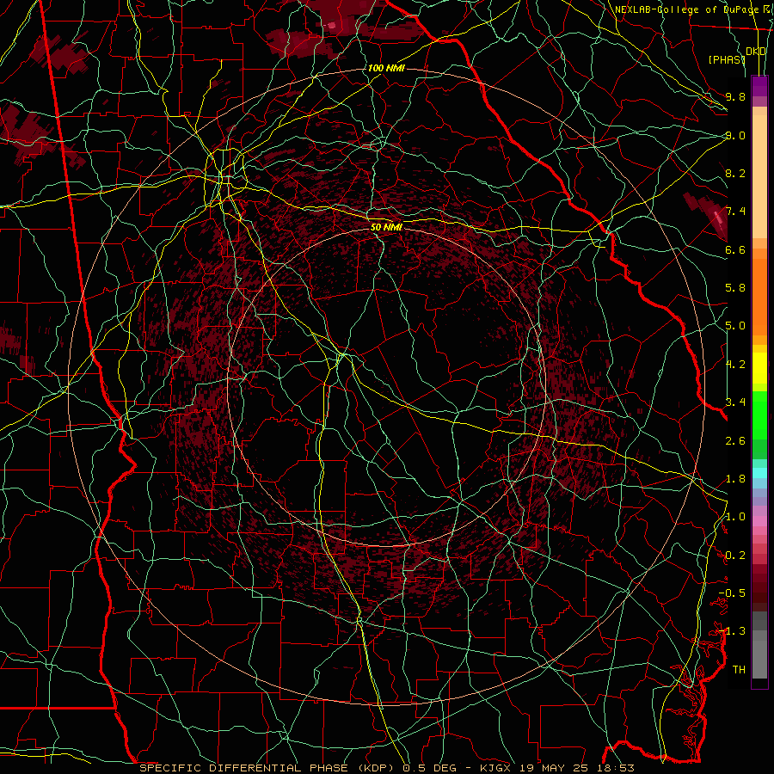Click the "100 NMI" range ring label
The image size is (774, 774).
pyautogui.click(x=386, y=68)
